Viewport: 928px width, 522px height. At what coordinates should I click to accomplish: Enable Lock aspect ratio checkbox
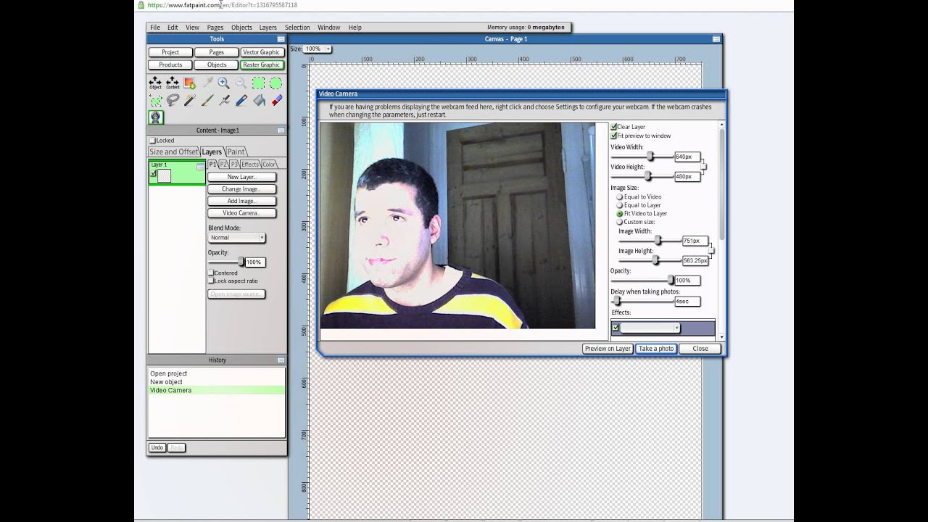(x=211, y=281)
